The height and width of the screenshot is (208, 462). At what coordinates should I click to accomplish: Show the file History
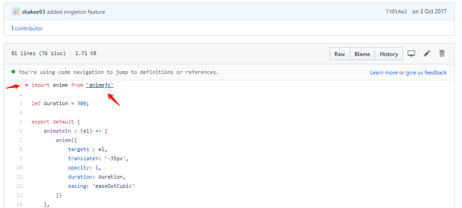[x=388, y=54]
